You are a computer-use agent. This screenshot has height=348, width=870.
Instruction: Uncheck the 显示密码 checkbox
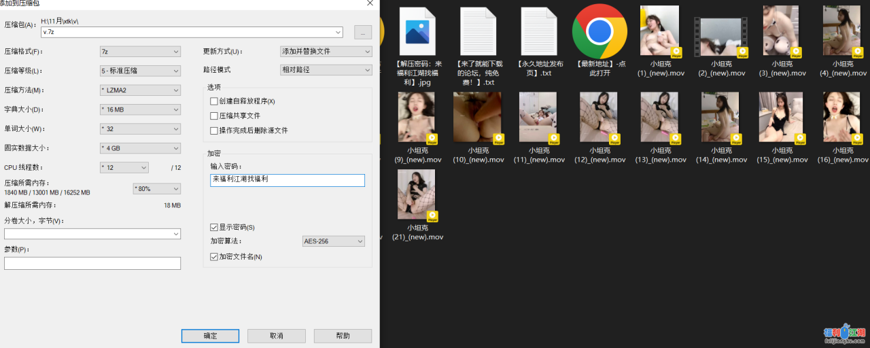[x=214, y=227]
